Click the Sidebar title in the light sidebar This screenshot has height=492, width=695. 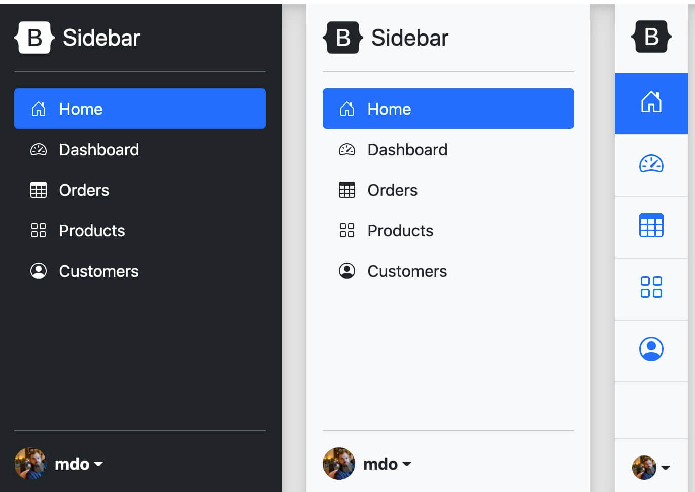[x=410, y=38]
